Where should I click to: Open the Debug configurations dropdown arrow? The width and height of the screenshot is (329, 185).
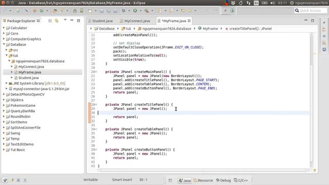coord(129,10)
